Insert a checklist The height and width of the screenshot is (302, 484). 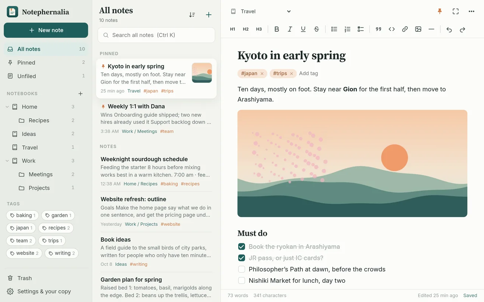(361, 29)
